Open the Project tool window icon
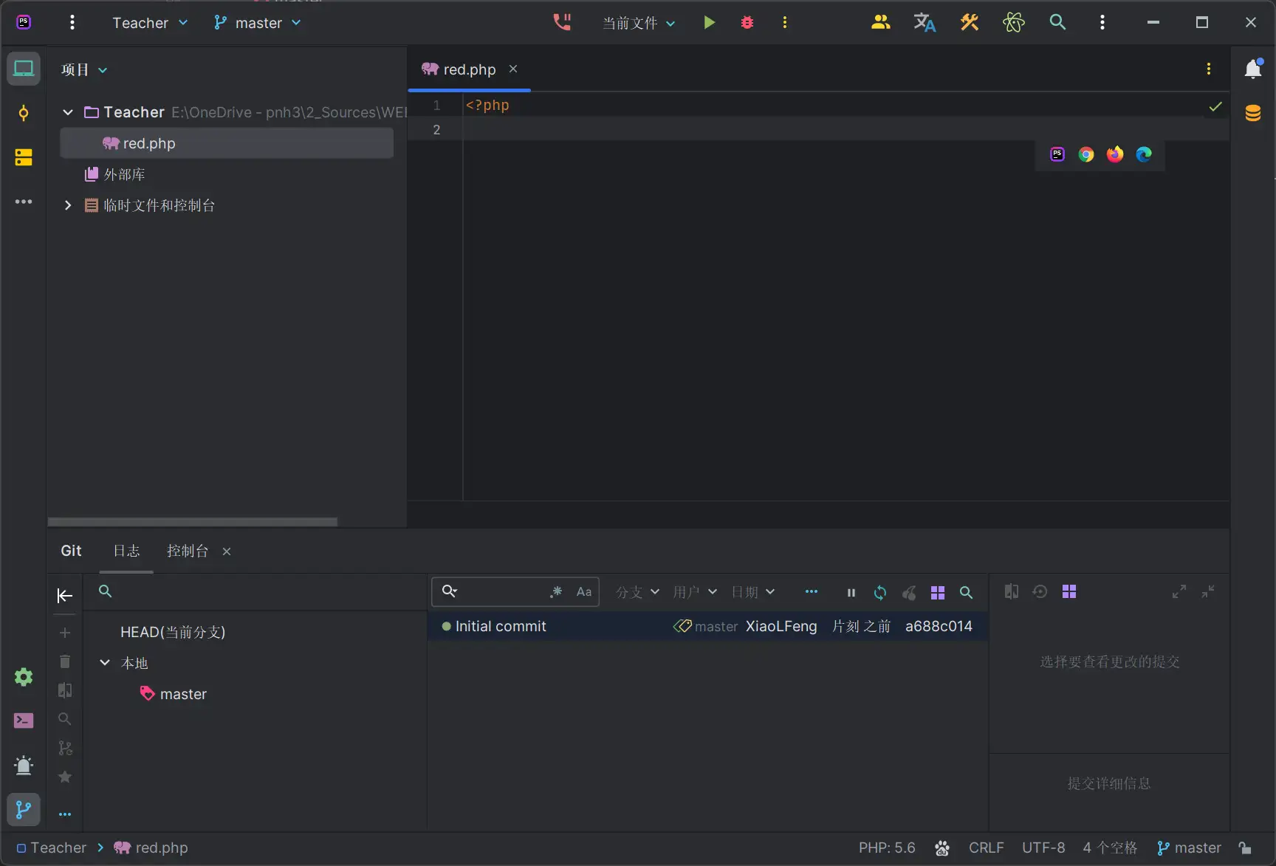1276x866 pixels. click(x=24, y=69)
